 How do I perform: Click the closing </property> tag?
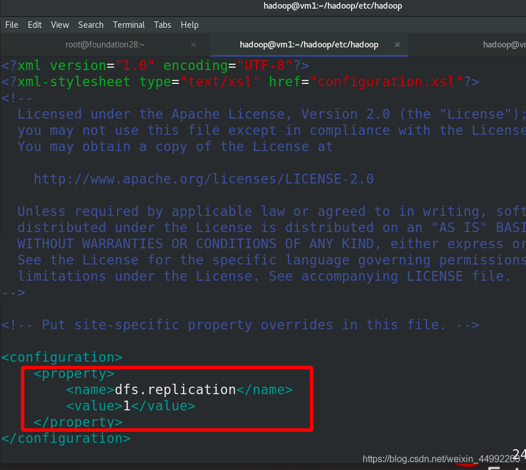pyautogui.click(x=78, y=423)
